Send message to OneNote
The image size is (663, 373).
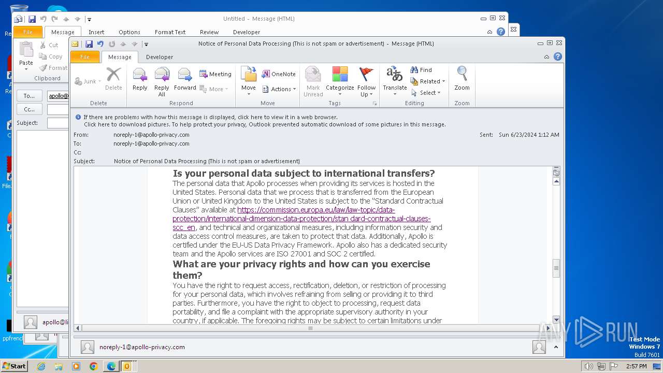pos(278,74)
